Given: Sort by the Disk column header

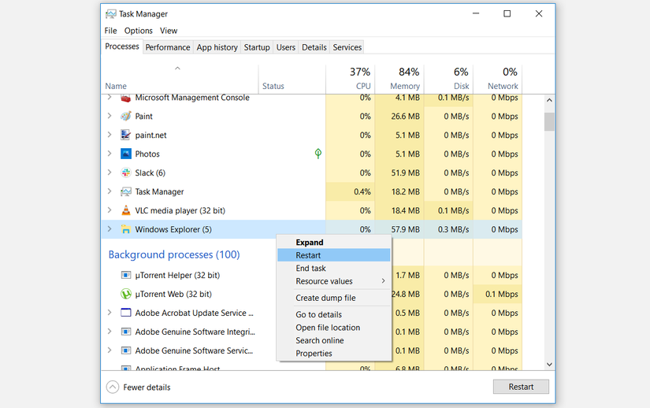Looking at the screenshot, I should (448, 79).
